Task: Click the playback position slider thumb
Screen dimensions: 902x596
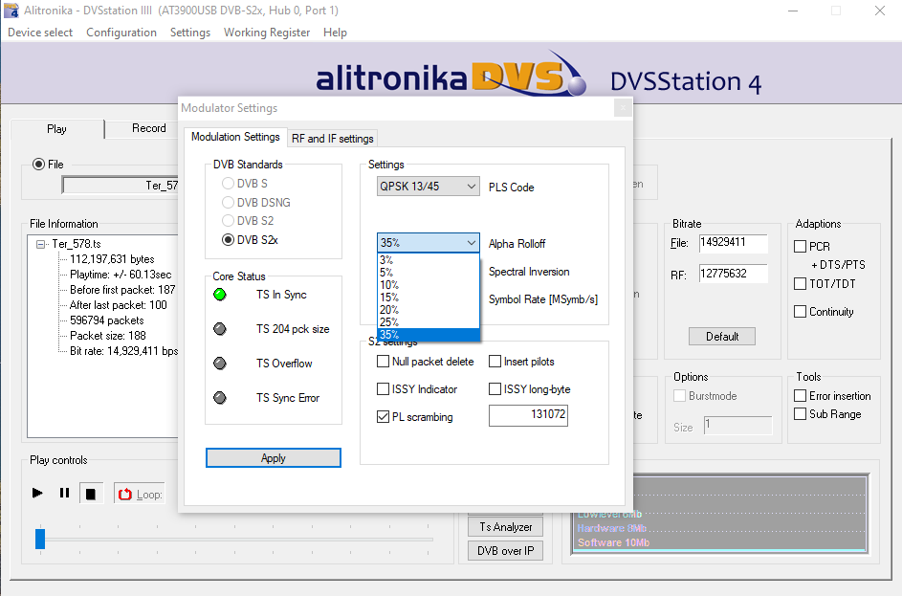Action: pyautogui.click(x=39, y=539)
